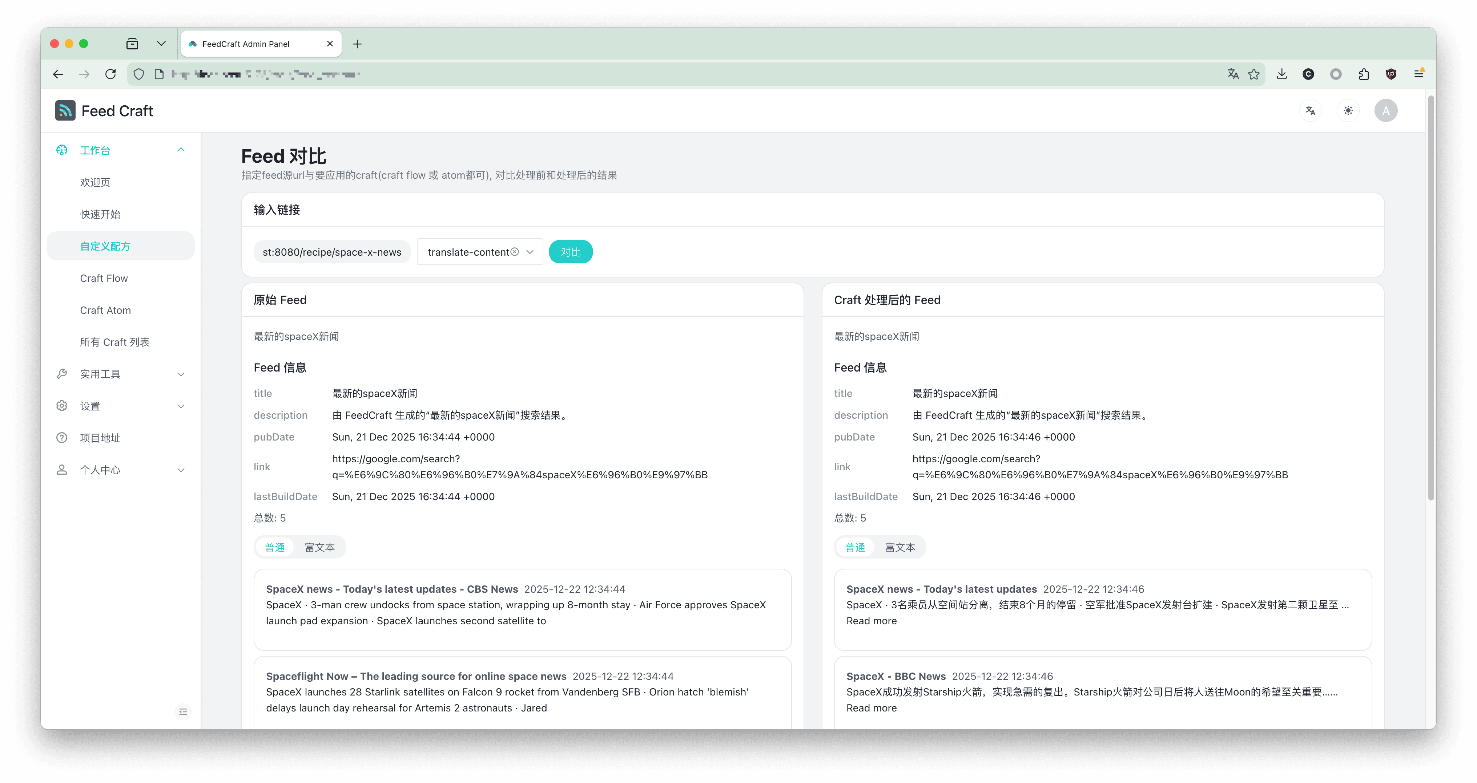1477x783 pixels.
Task: Go to 所有 Craft 列表 menu item
Action: click(x=115, y=342)
